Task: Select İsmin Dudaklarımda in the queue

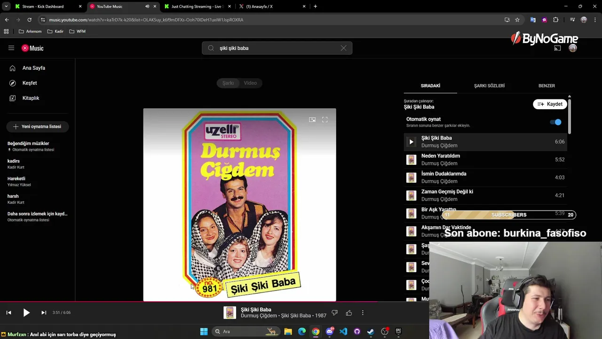Action: tap(485, 178)
